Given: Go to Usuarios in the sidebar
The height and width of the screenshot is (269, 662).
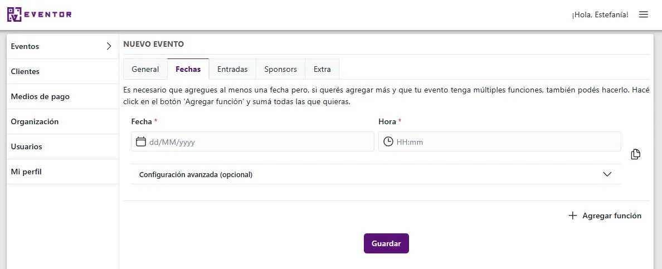Looking at the screenshot, I should click(63, 146).
